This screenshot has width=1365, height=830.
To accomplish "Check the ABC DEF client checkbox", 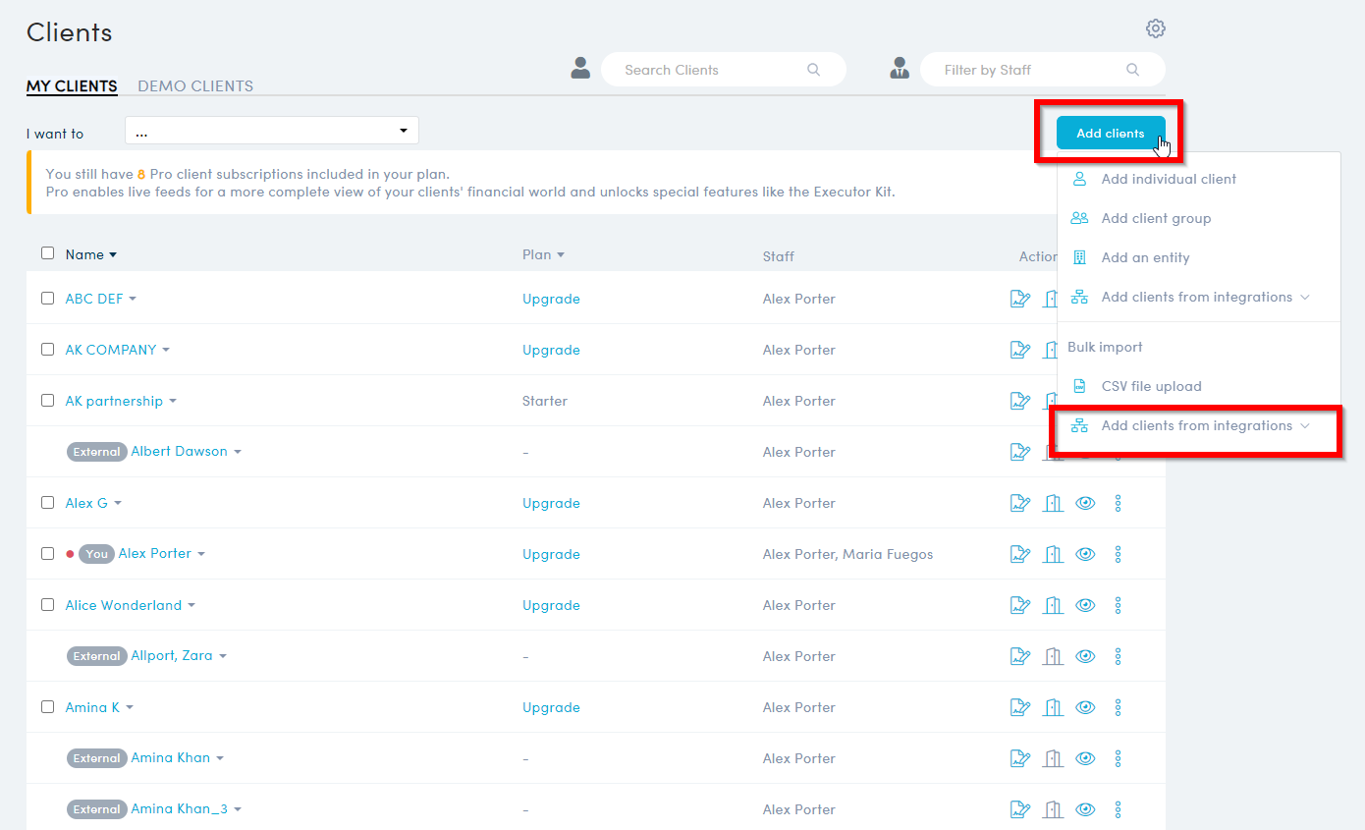I will (47, 298).
